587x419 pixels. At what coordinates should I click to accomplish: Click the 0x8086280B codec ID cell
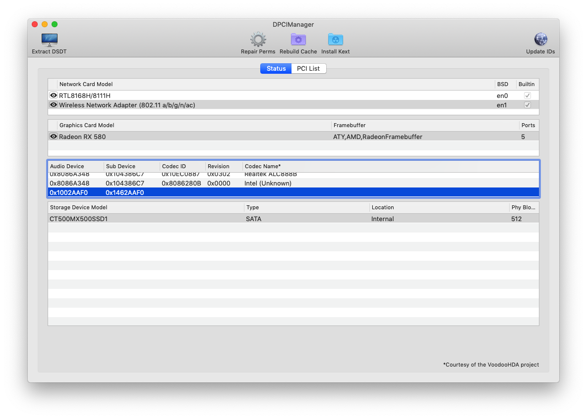(x=181, y=184)
